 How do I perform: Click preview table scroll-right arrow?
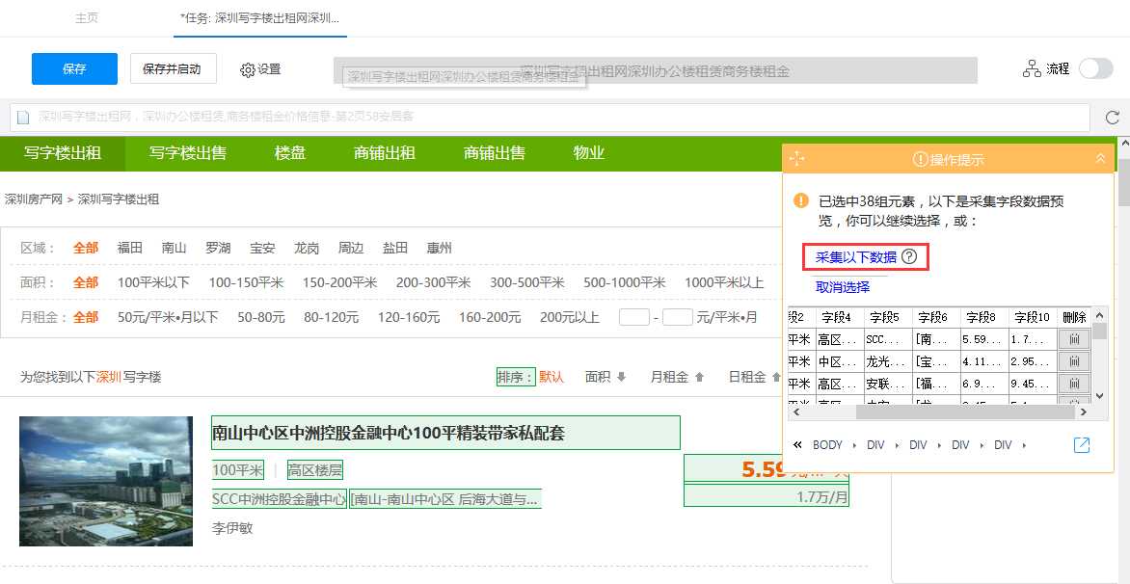(x=1083, y=412)
